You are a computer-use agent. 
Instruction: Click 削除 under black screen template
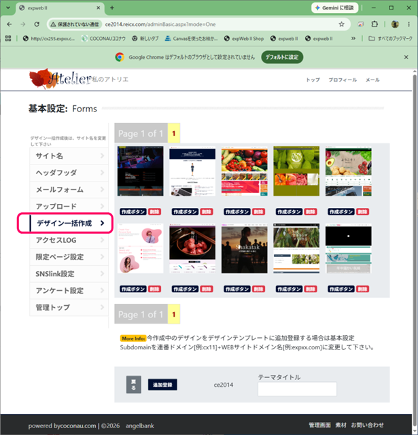click(362, 289)
